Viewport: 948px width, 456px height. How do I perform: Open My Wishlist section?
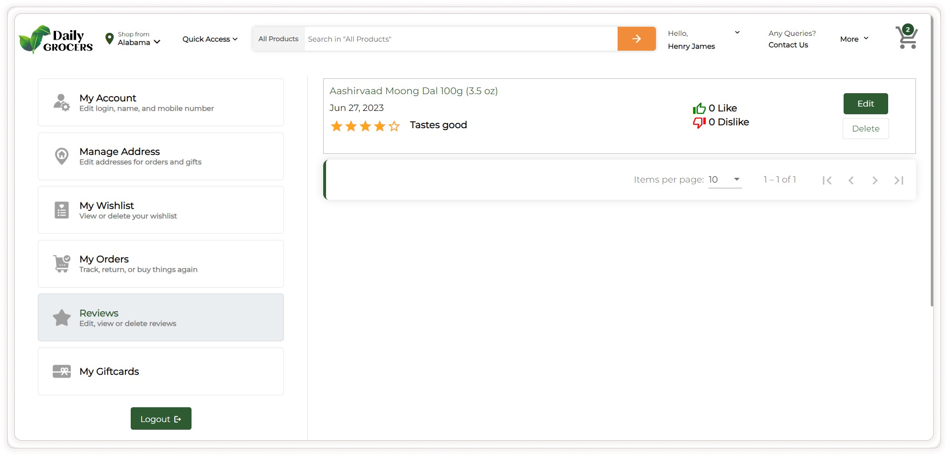coord(160,210)
